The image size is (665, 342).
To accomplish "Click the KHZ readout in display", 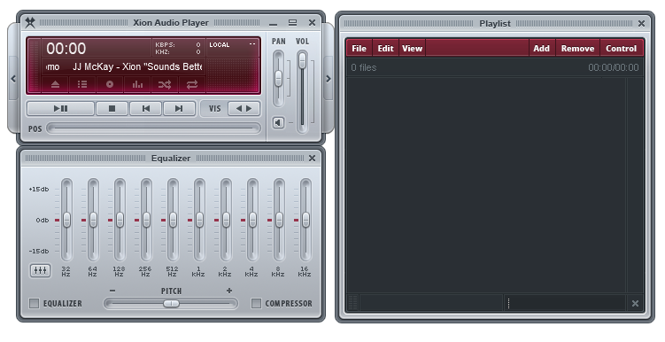I will click(x=178, y=51).
